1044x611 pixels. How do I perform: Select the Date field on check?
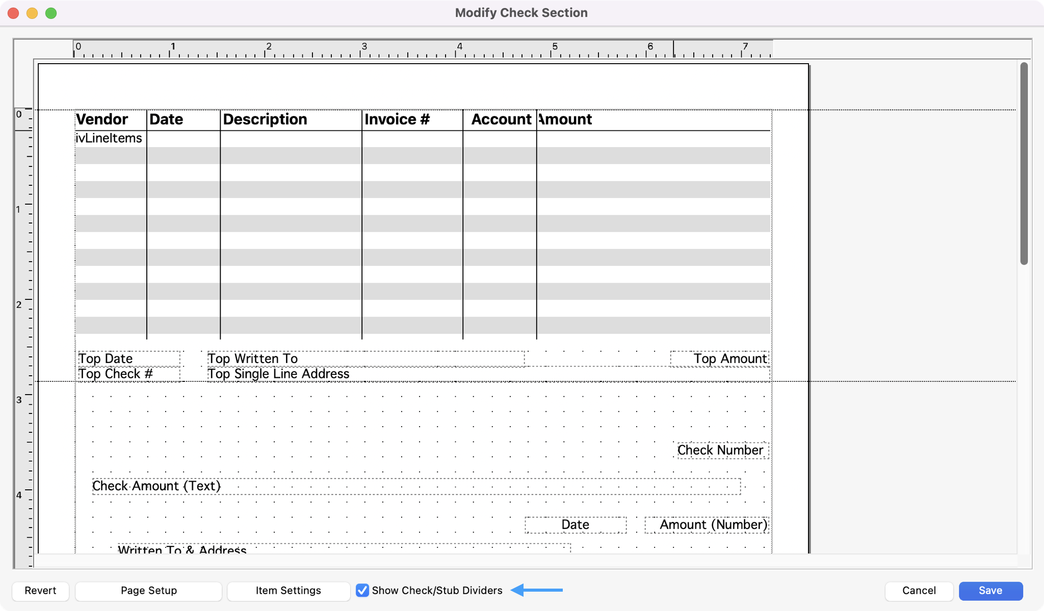[x=576, y=525]
